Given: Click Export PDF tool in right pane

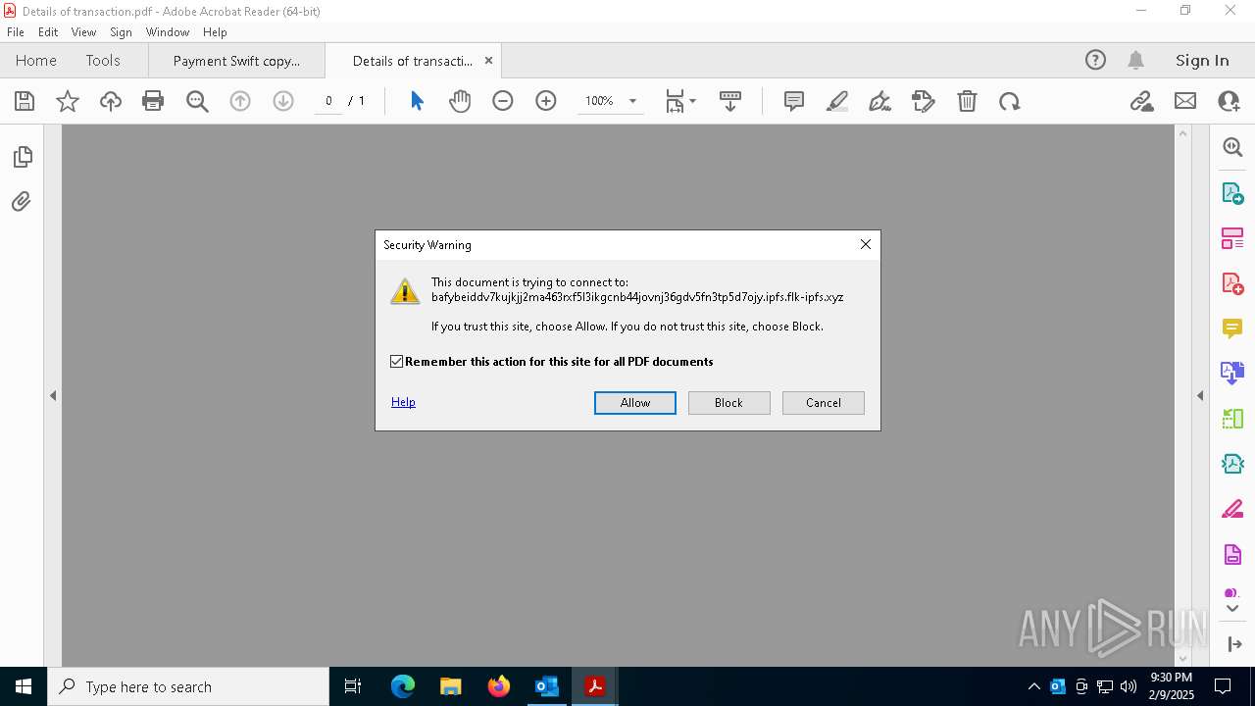Looking at the screenshot, I should 1232,193.
